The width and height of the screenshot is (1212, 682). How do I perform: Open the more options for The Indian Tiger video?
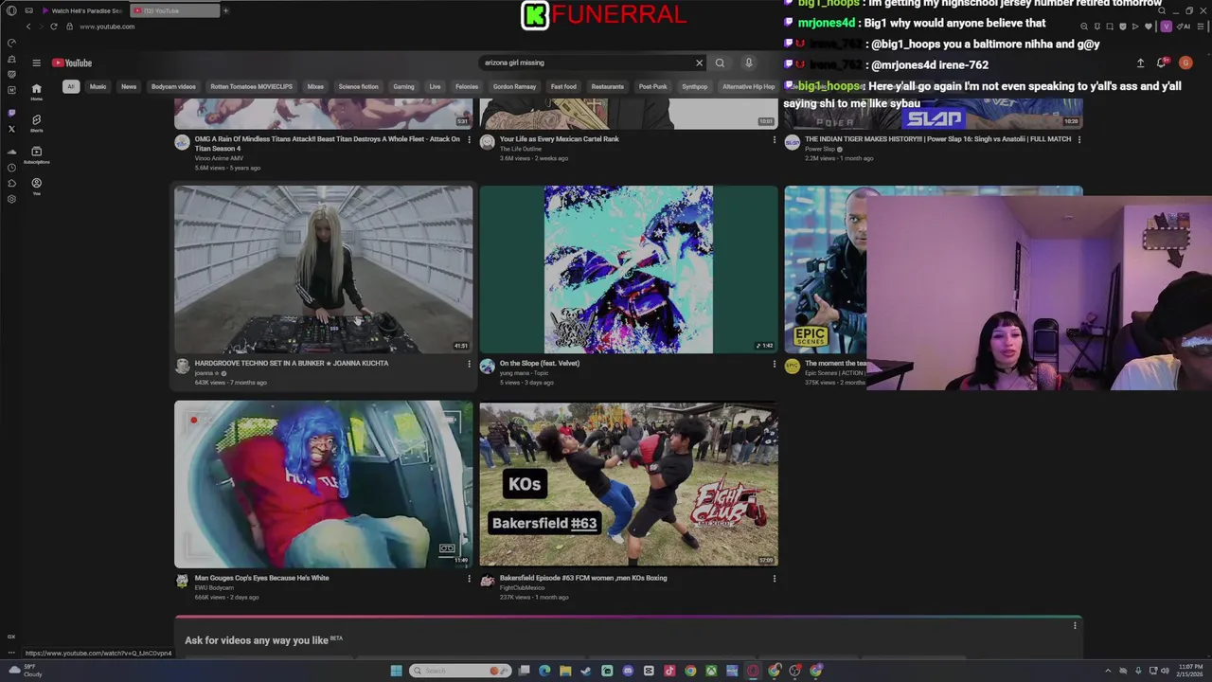[x=1078, y=139]
